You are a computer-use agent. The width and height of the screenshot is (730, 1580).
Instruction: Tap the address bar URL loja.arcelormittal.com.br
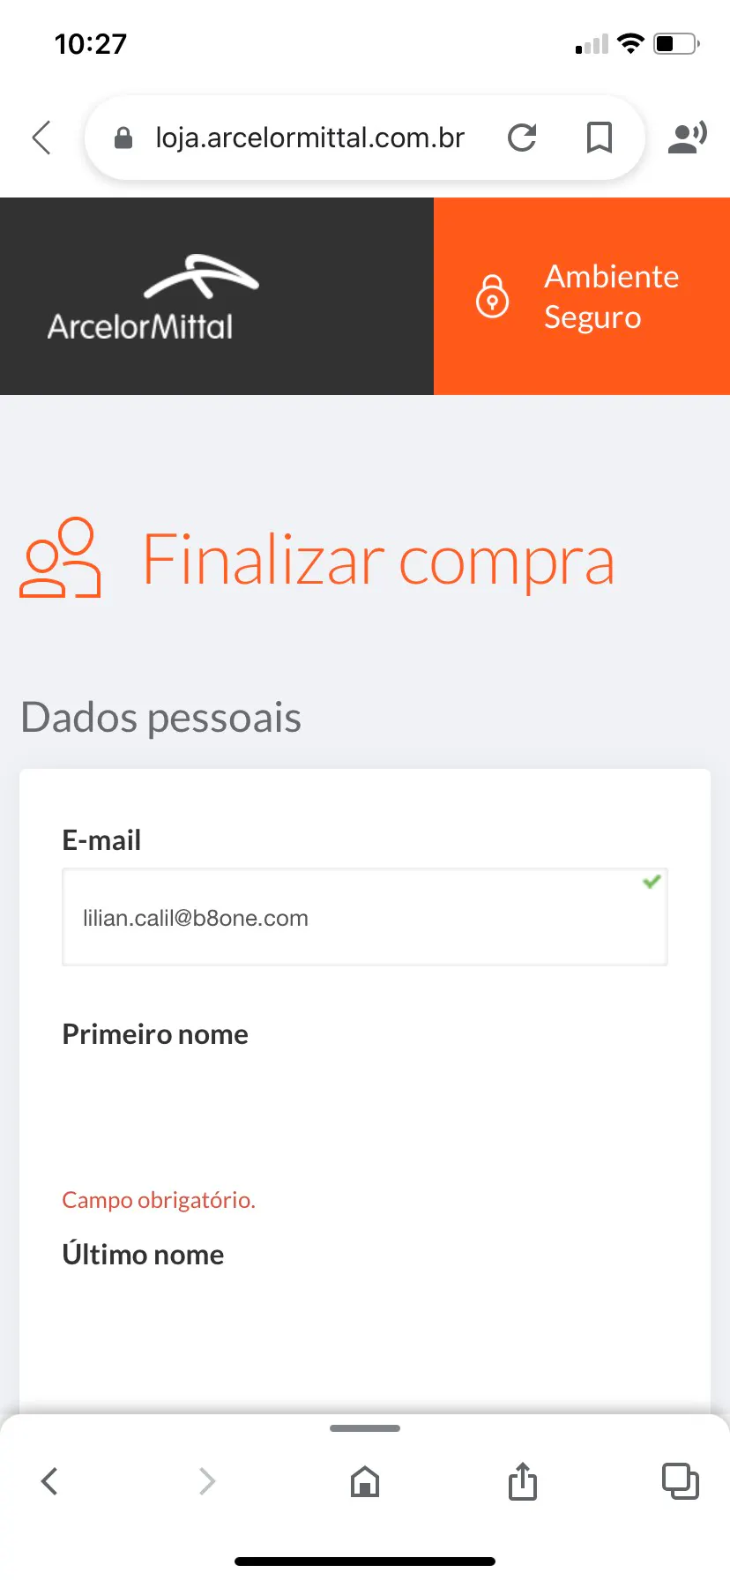309,138
